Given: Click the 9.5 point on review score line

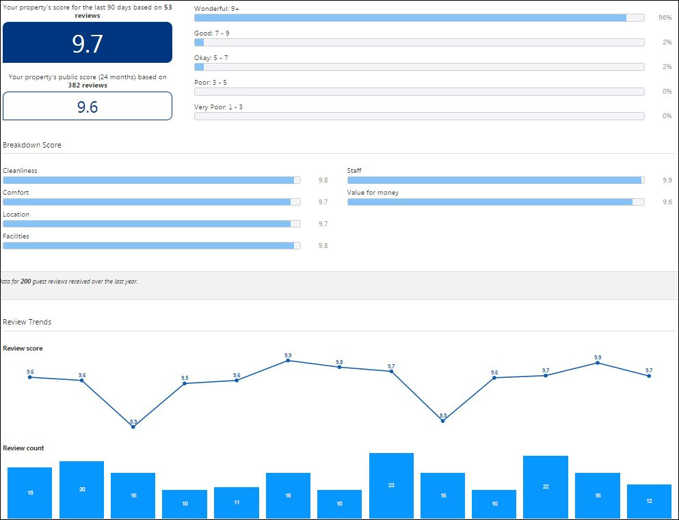Looking at the screenshot, I should [185, 383].
